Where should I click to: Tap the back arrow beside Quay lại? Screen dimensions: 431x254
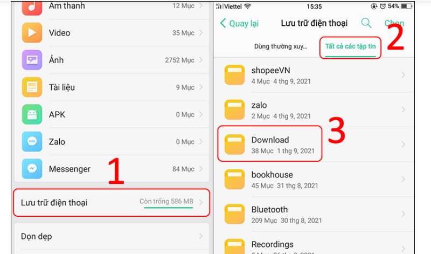(223, 23)
